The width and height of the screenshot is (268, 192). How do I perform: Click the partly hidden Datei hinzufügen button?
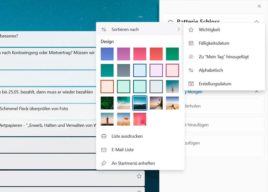[224, 125]
